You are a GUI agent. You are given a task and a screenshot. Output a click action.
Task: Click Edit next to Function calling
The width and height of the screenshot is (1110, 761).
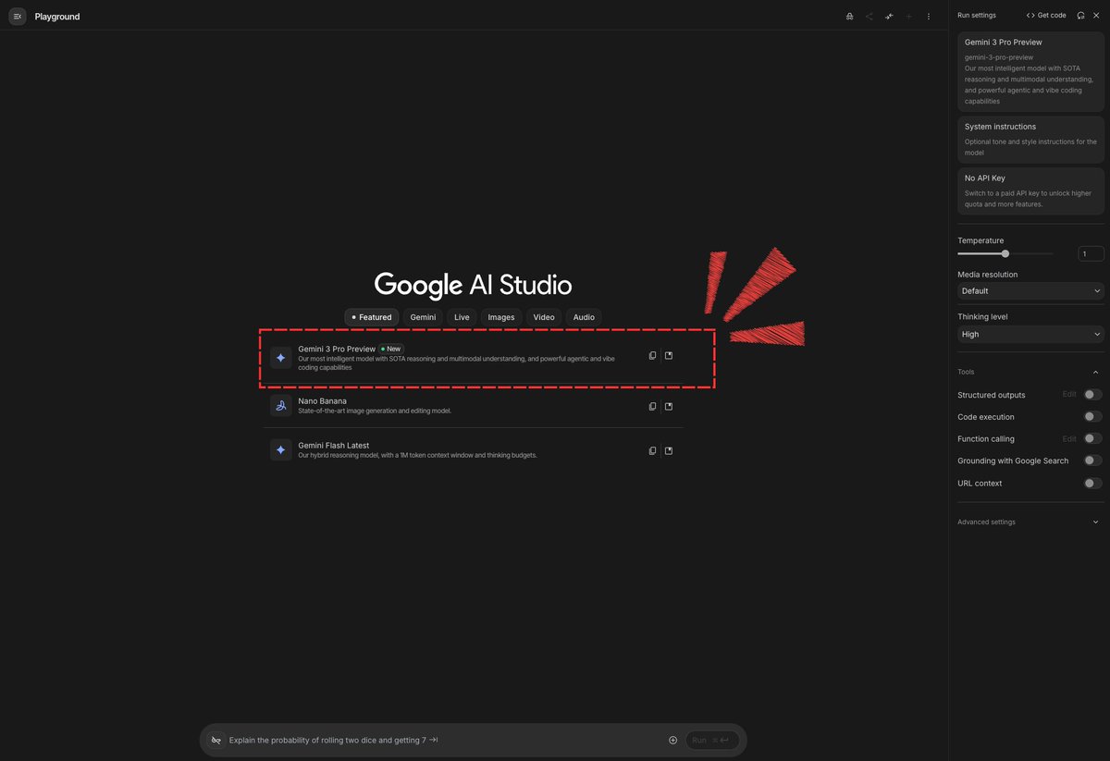point(1069,439)
